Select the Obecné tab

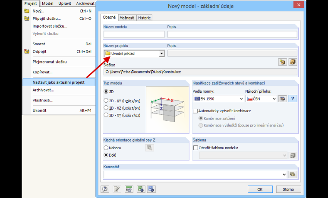pyautogui.click(x=109, y=17)
